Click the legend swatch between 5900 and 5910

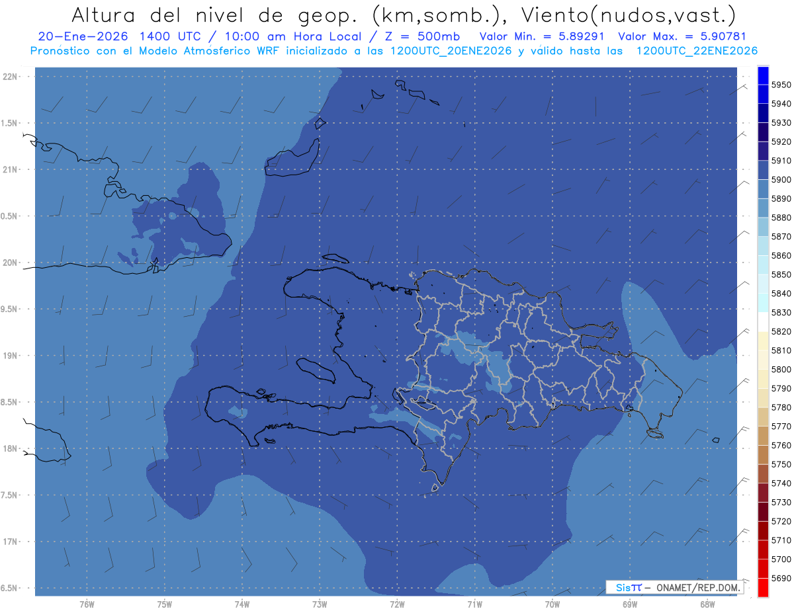tap(763, 171)
